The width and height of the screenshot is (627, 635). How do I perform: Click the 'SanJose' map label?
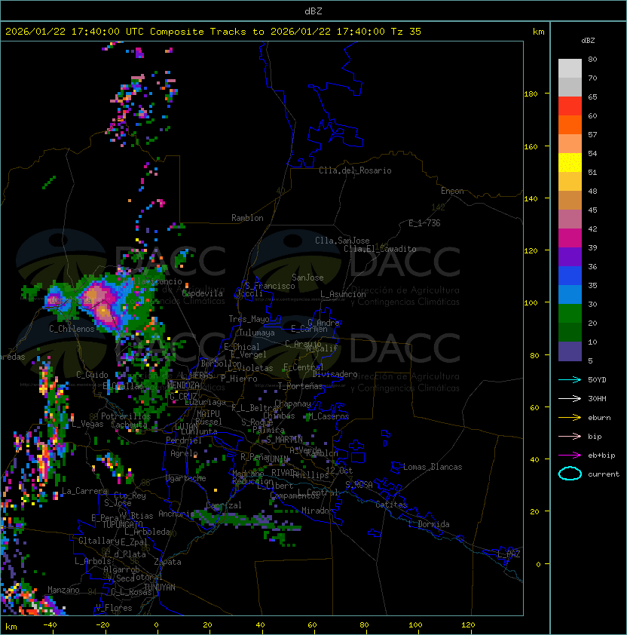307,278
